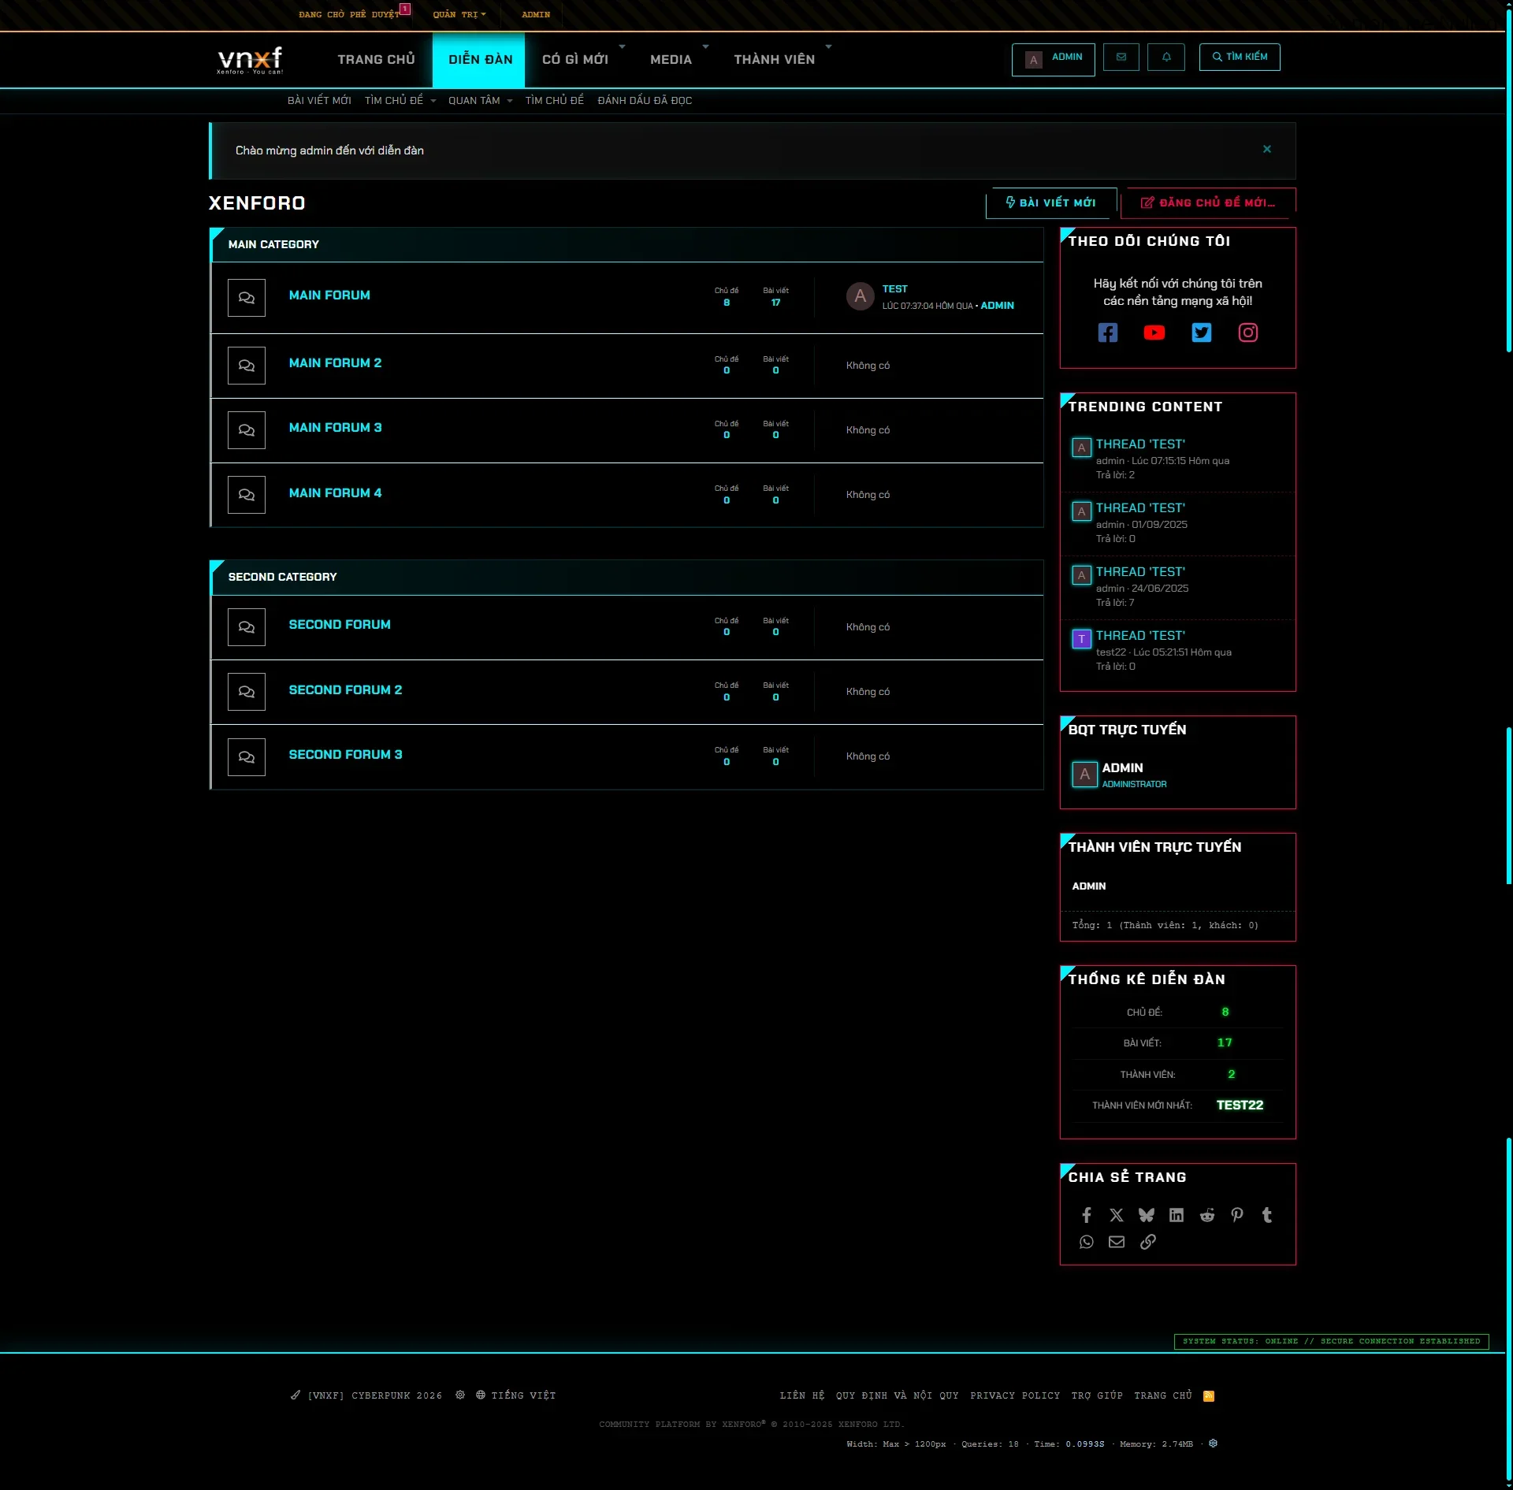Image resolution: width=1513 pixels, height=1490 pixels.
Task: Expand the TÌM CHỦ ĐỀ dropdown
Action: (399, 100)
